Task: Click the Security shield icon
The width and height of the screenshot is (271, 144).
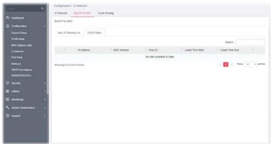Action: [7, 83]
